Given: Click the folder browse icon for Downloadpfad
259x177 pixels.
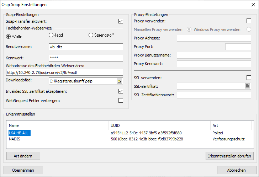Looking at the screenshot, I should pyautogui.click(x=119, y=81).
